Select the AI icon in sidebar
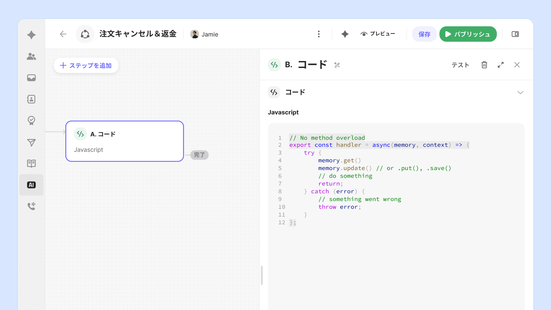The width and height of the screenshot is (551, 310). pos(31,185)
